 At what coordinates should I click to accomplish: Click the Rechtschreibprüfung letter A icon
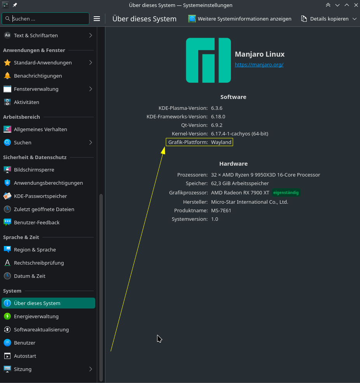point(7,263)
